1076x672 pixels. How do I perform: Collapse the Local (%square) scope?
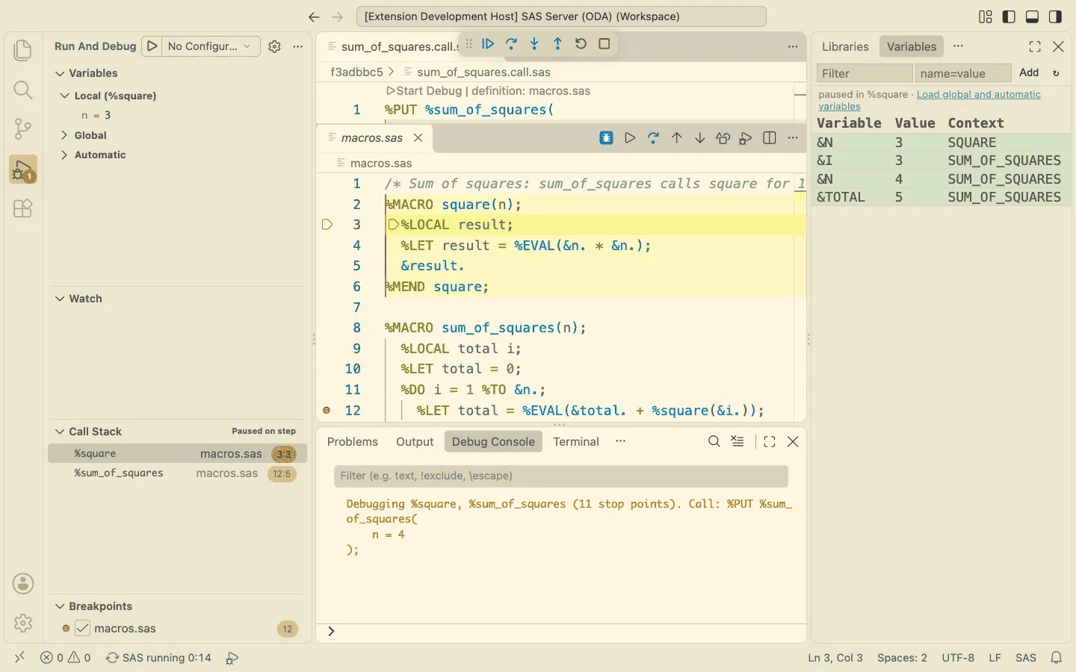[65, 96]
